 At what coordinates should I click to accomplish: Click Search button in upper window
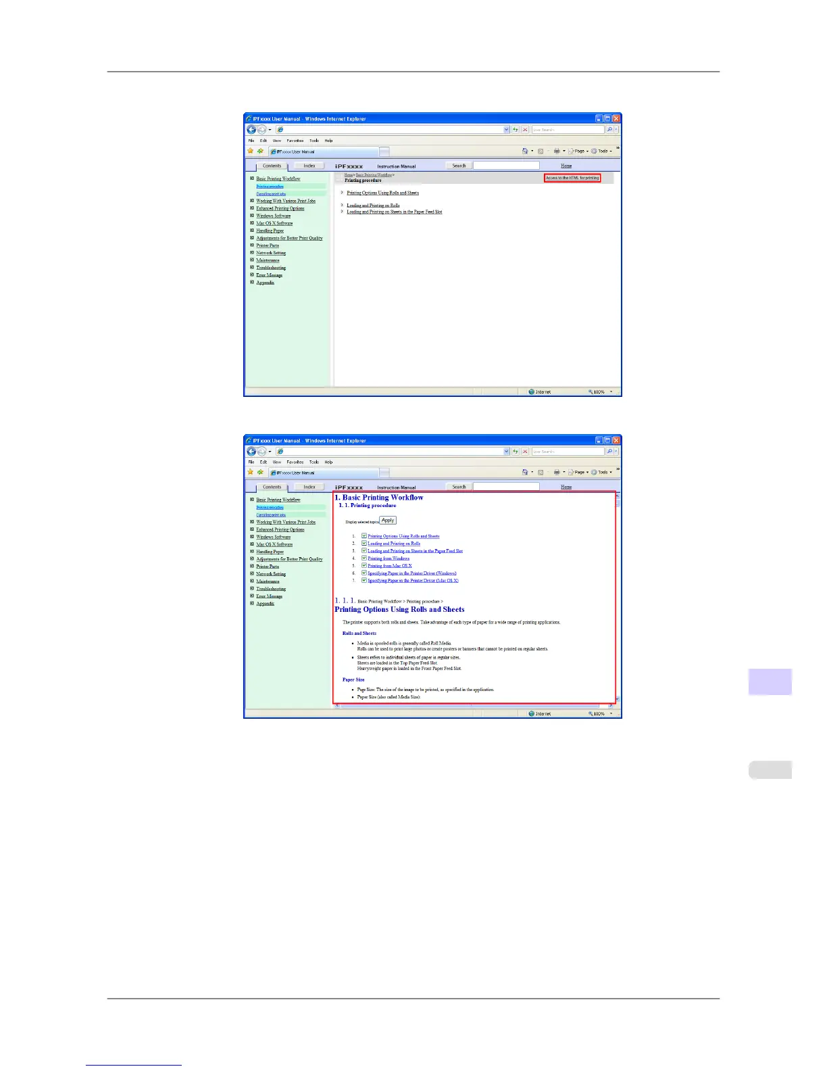click(x=459, y=166)
